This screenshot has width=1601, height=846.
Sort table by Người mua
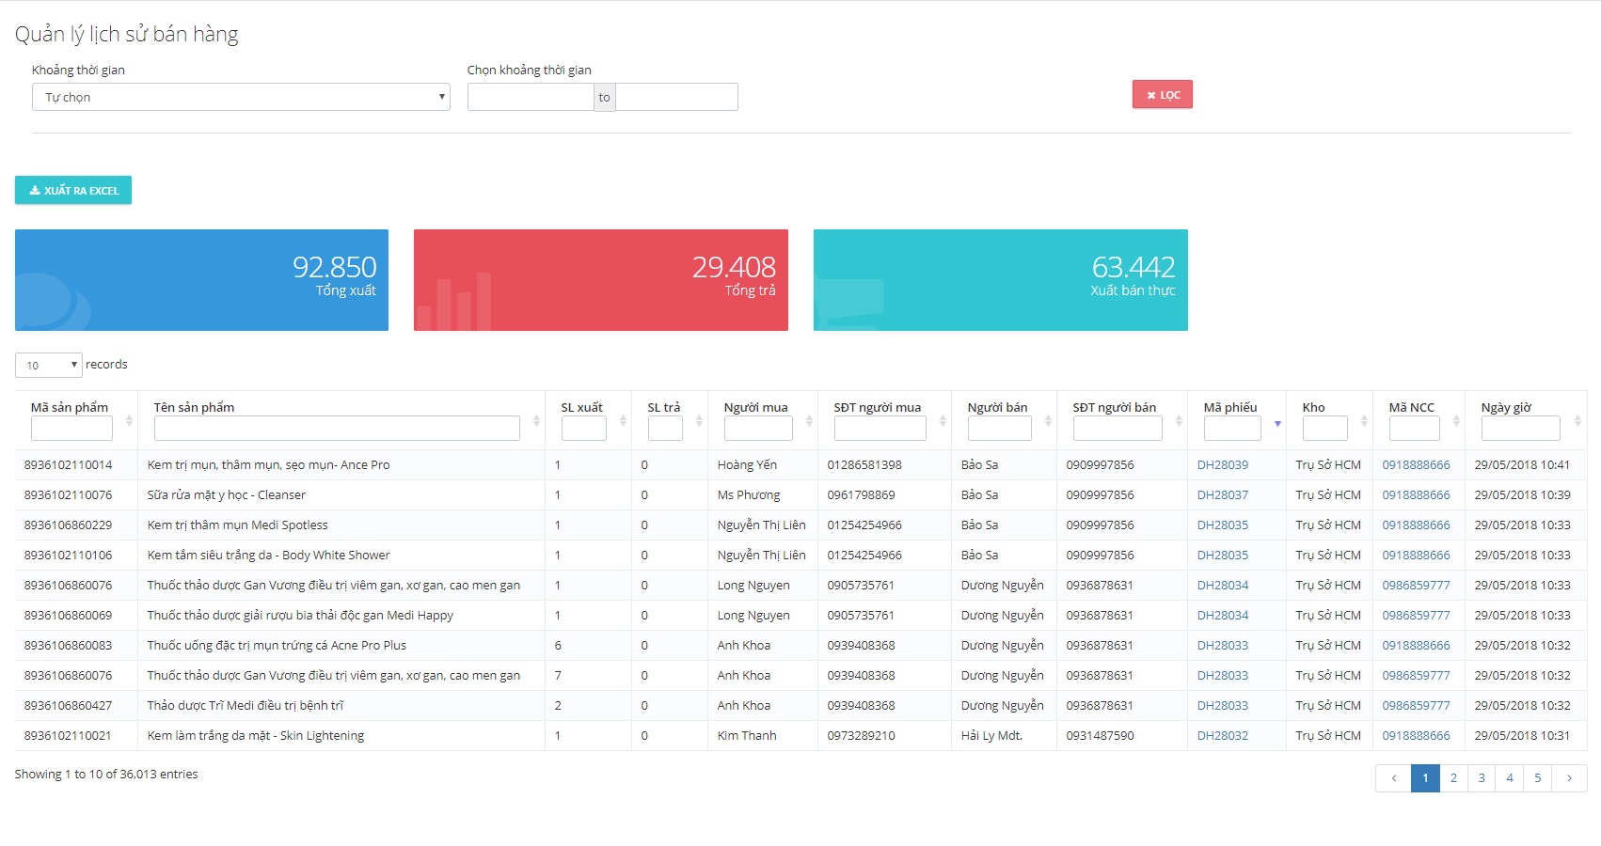(809, 421)
